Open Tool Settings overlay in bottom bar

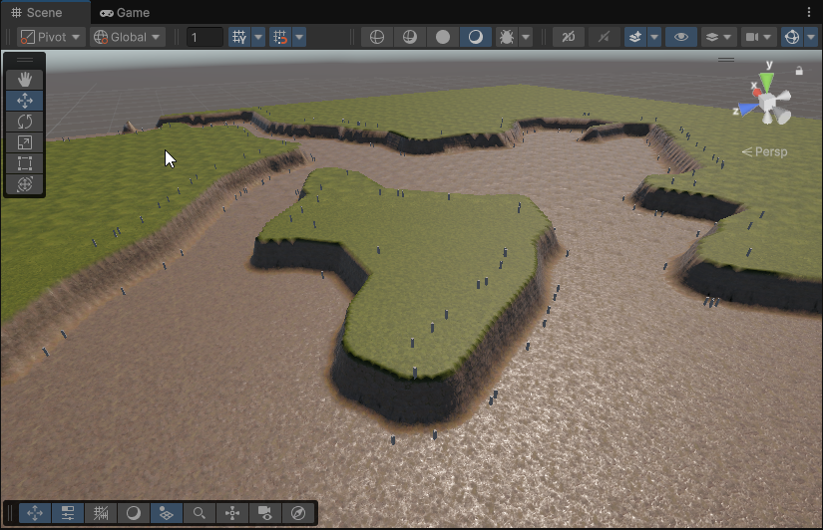coord(68,513)
